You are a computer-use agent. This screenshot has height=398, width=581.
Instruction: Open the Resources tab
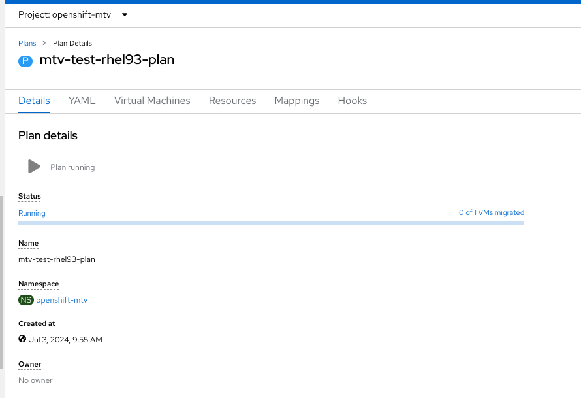(x=232, y=101)
